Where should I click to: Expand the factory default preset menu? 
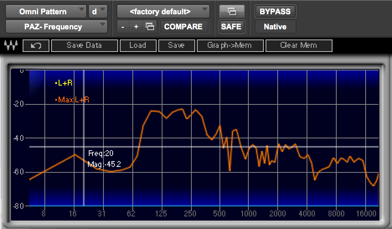[163, 12]
